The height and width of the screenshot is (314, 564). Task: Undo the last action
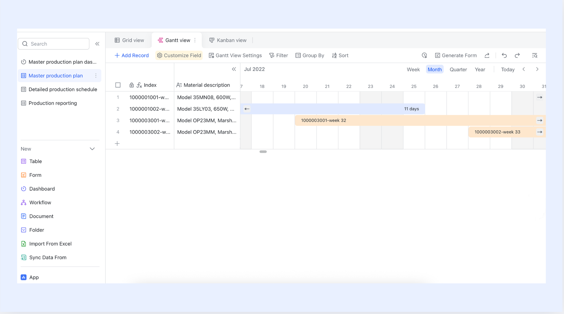(504, 55)
